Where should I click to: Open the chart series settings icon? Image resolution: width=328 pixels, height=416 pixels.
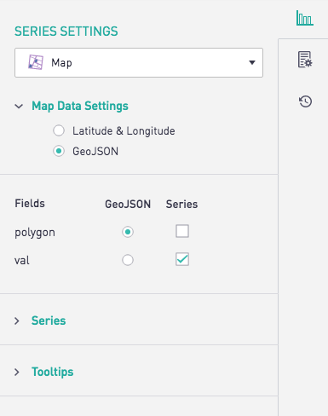pyautogui.click(x=305, y=18)
